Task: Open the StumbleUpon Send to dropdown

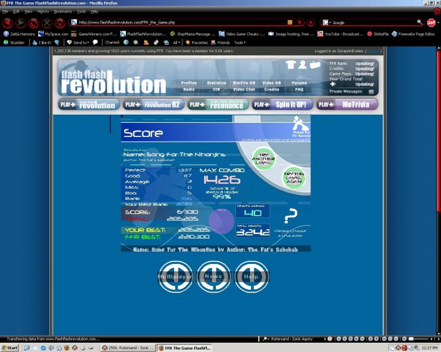Action: pos(78,42)
